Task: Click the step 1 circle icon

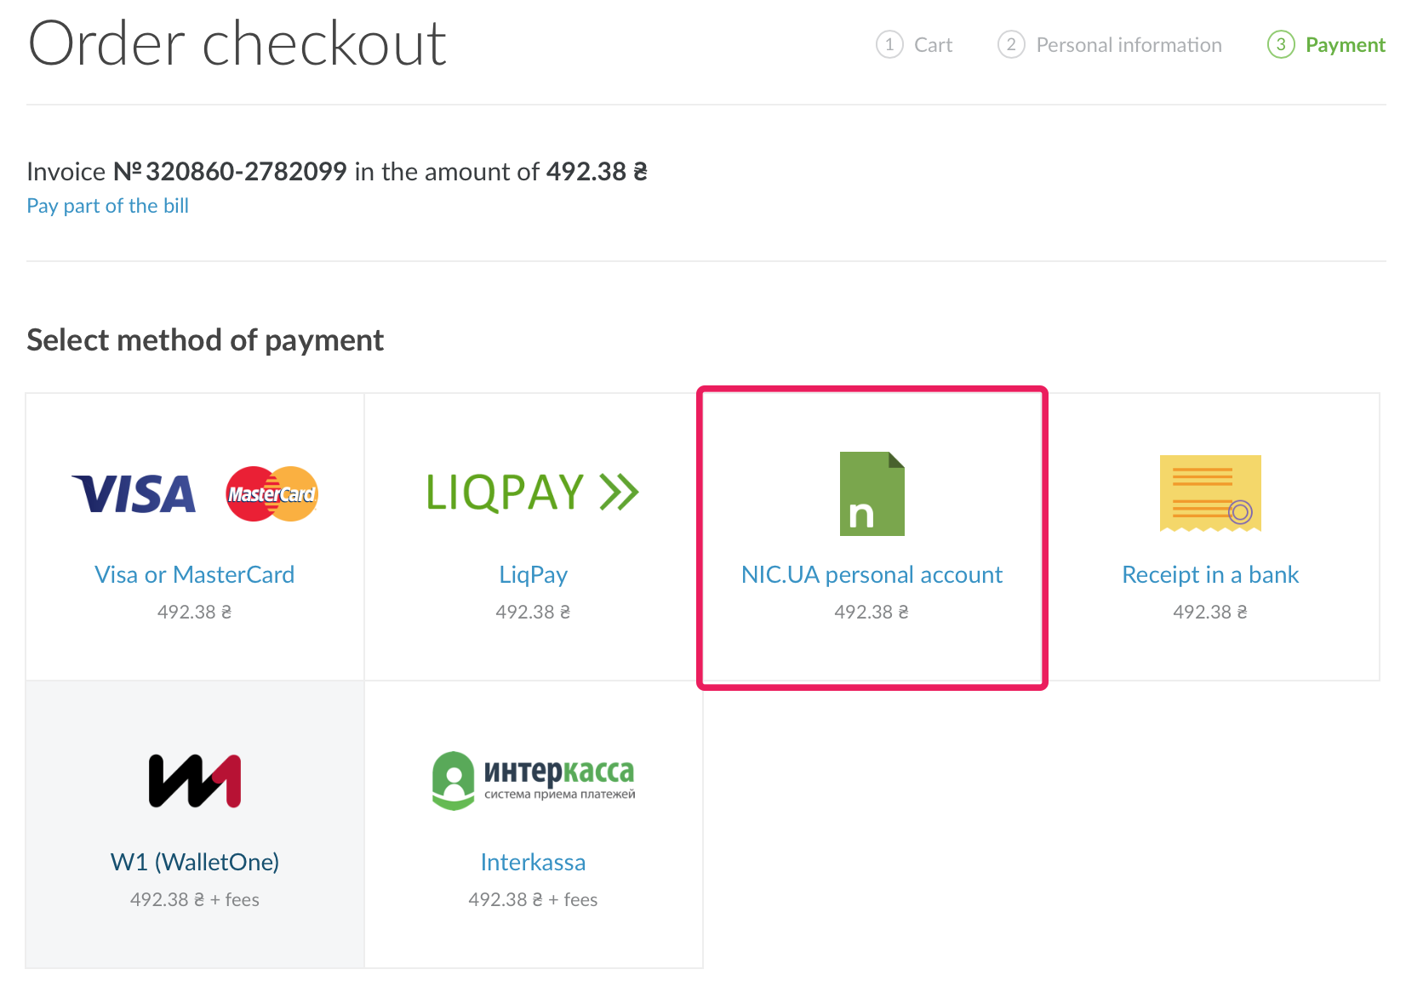Action: click(x=889, y=44)
